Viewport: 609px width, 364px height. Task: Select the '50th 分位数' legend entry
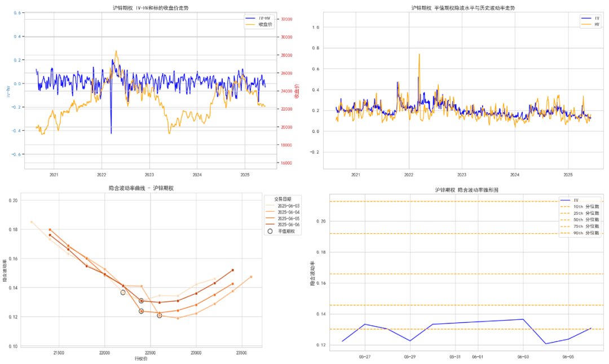click(580, 220)
